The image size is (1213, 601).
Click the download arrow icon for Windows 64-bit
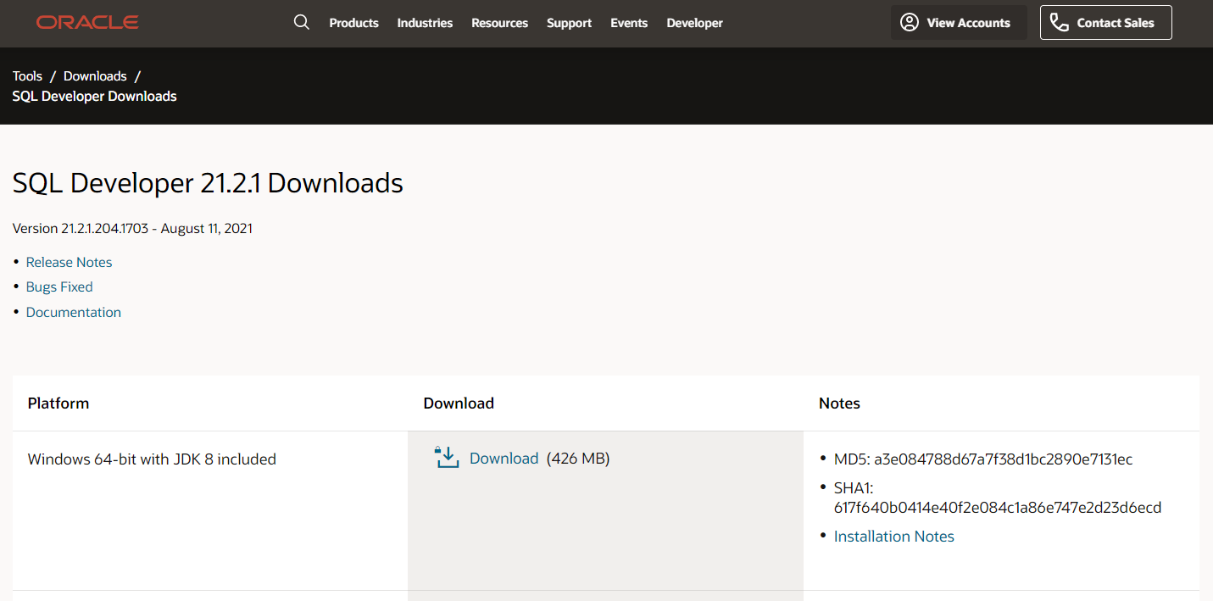[x=447, y=458]
